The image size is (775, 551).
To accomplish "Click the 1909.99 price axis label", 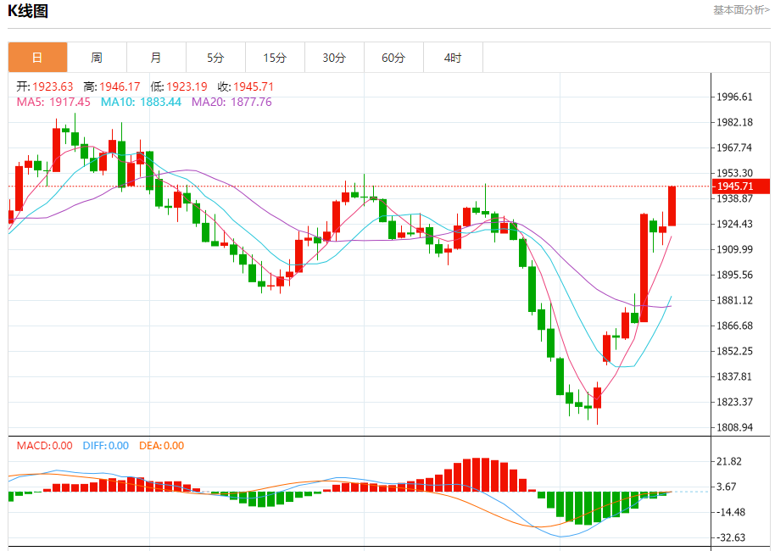I will click(735, 249).
